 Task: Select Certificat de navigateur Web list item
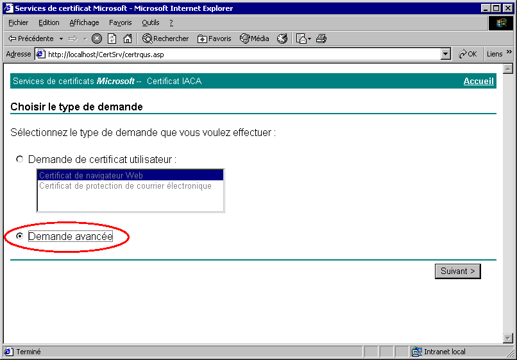130,175
